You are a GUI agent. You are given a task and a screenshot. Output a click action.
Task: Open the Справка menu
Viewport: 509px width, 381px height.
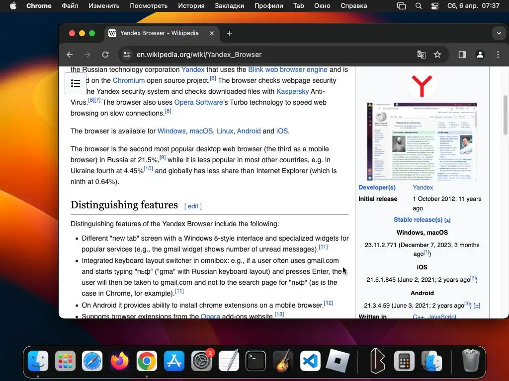(354, 6)
